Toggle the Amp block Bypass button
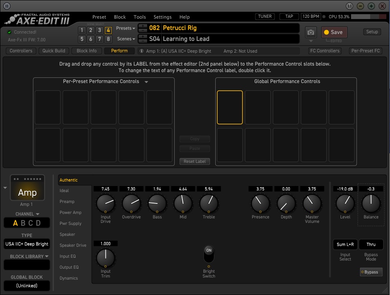This screenshot has width=390, height=295. pyautogui.click(x=371, y=272)
